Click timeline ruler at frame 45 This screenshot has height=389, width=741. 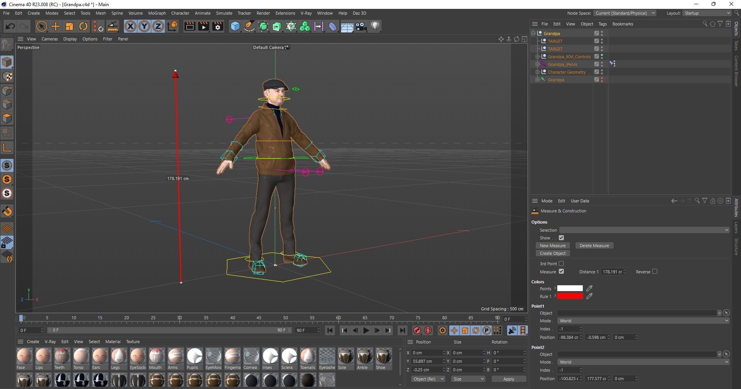tap(259, 318)
